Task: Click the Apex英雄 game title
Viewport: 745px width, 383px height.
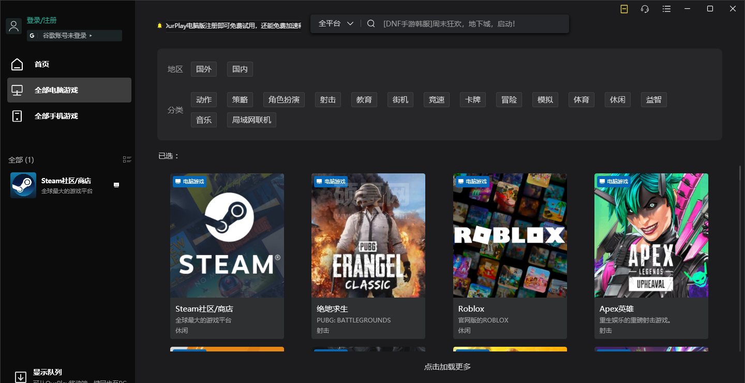Action: click(617, 308)
